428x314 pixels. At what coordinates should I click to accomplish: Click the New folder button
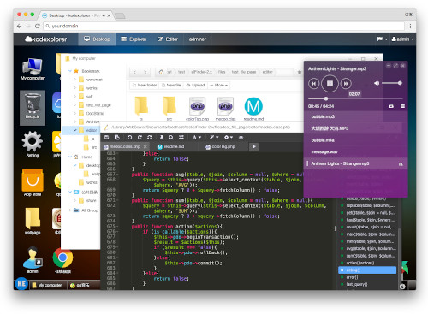145,86
